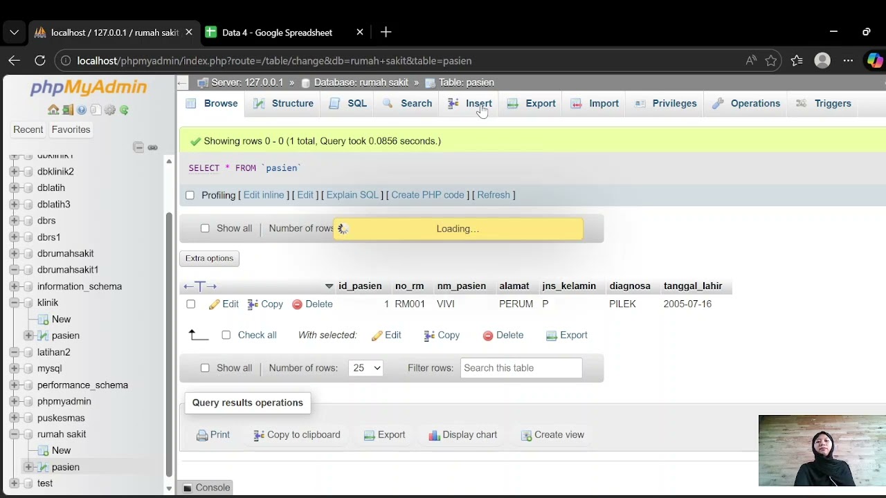Expand the information_schema database node
This screenshot has height=498, width=886.
(14, 286)
